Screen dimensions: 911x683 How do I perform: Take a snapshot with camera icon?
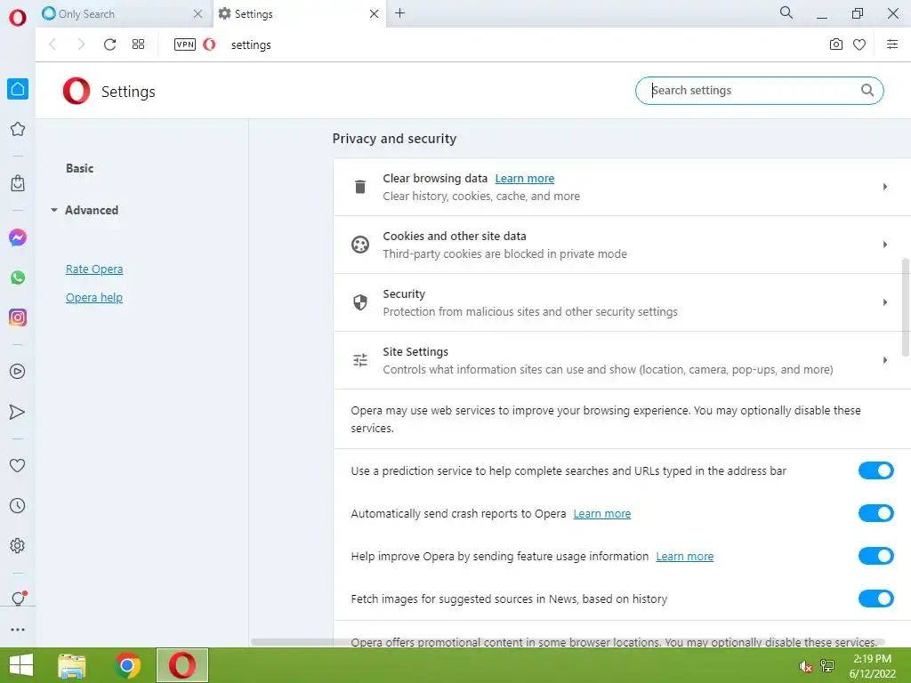835,44
